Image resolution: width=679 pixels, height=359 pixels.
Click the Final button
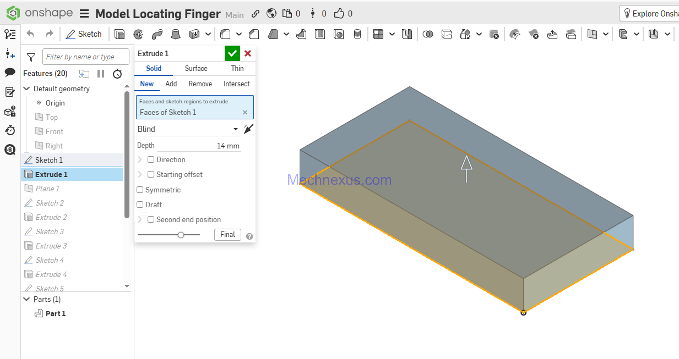point(227,235)
